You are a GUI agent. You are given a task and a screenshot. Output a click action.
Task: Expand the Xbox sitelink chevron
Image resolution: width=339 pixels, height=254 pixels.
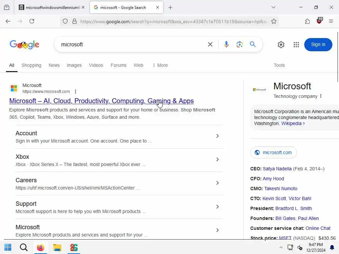pyautogui.click(x=218, y=159)
